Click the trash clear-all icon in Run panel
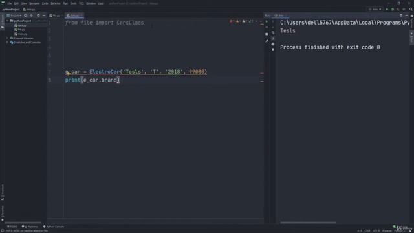The width and height of the screenshot is (414, 233). [273, 50]
